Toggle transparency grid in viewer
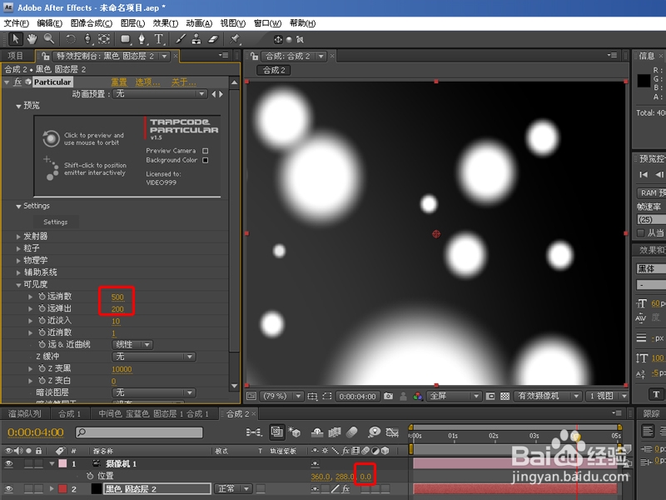This screenshot has height=500, width=666. 504,397
